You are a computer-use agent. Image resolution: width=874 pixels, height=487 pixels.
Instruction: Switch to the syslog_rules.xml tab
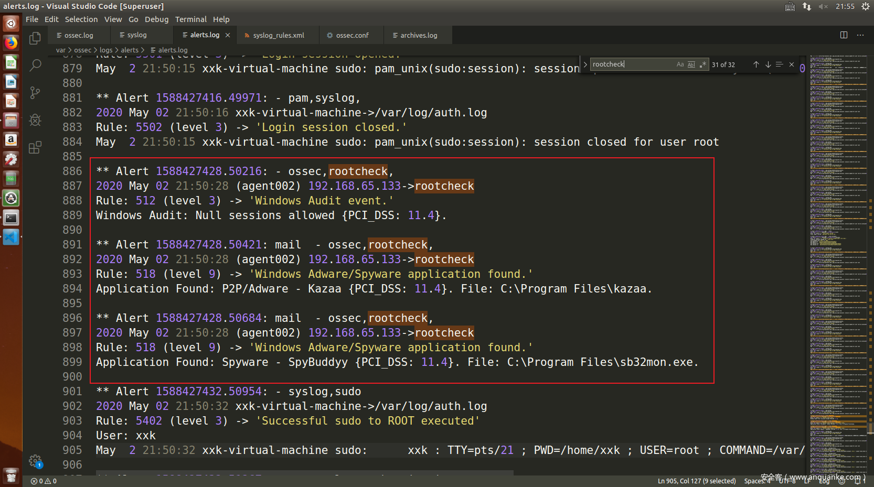coord(278,35)
